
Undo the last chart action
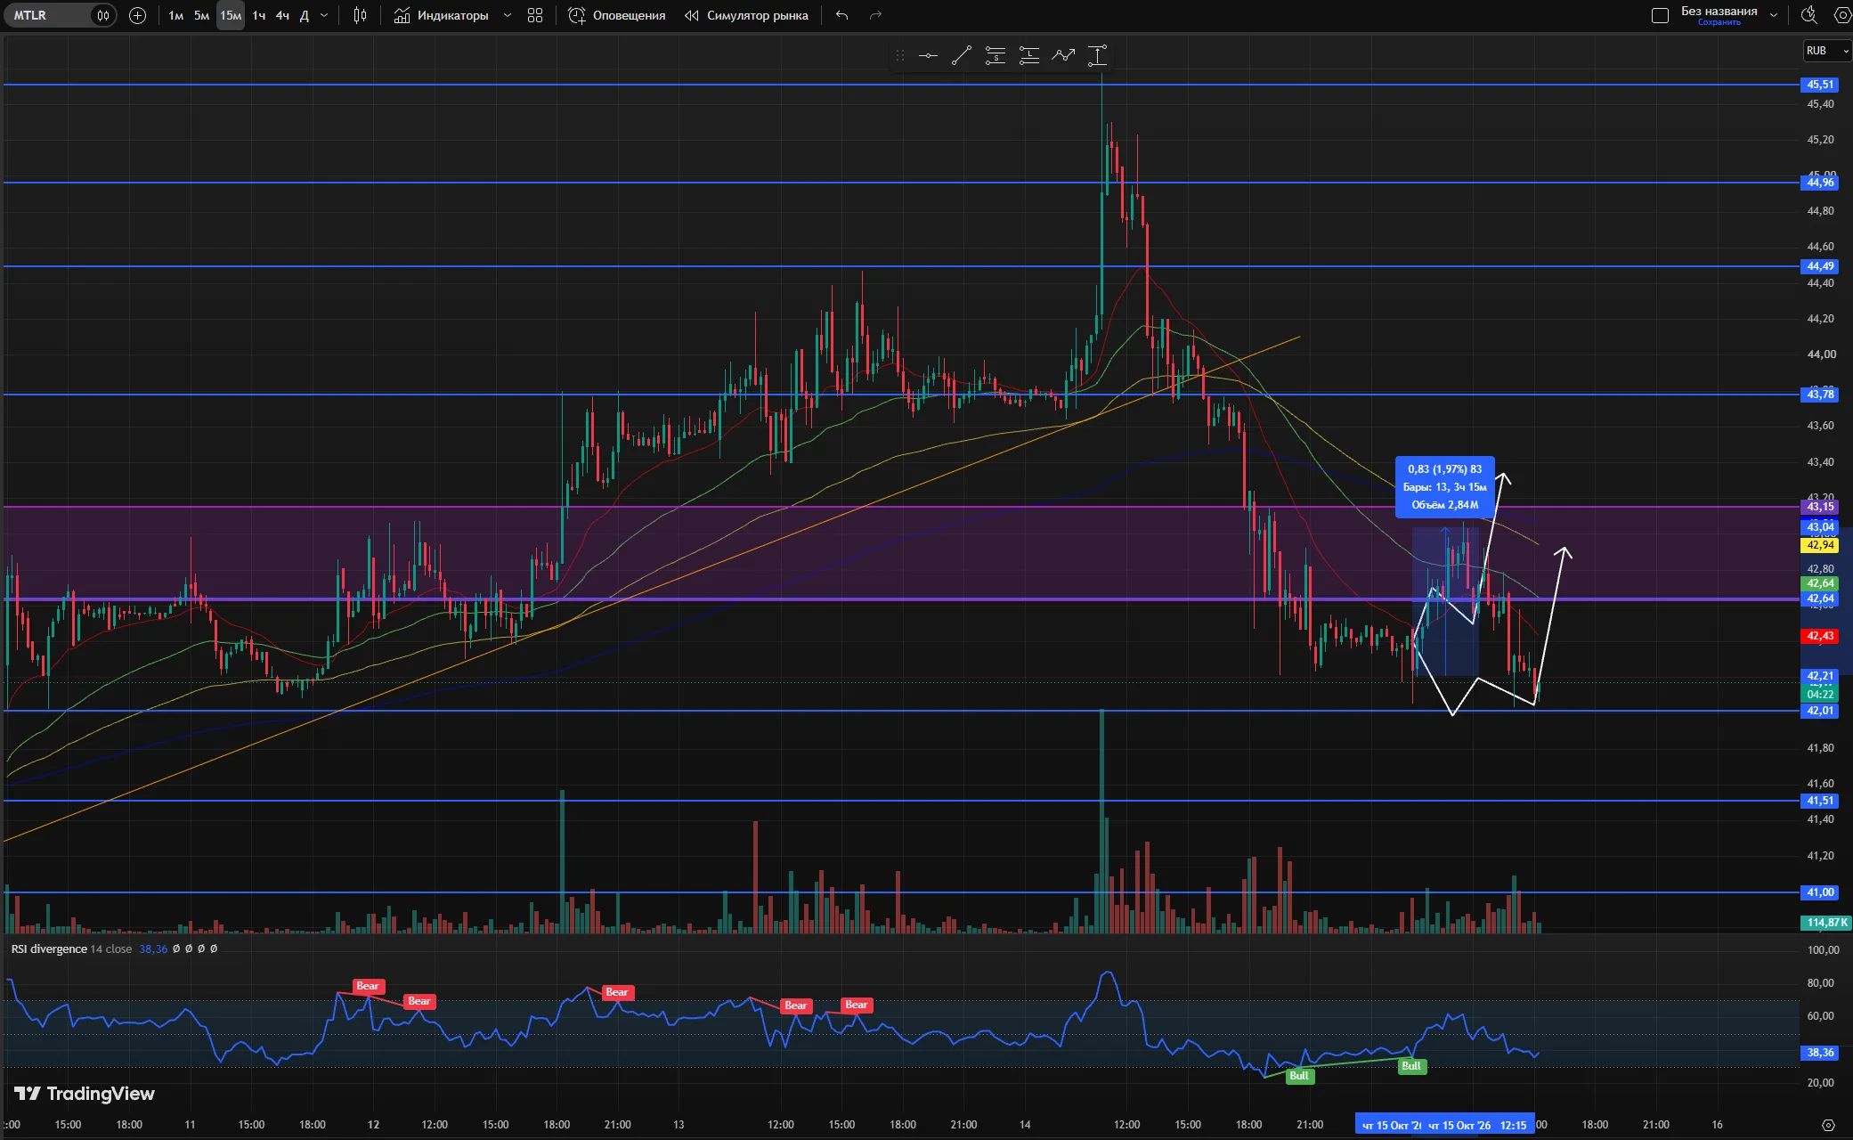[842, 15]
